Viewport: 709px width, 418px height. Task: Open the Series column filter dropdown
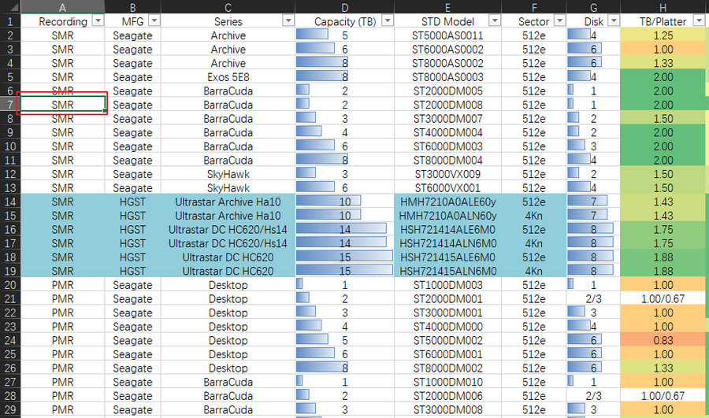pos(288,20)
